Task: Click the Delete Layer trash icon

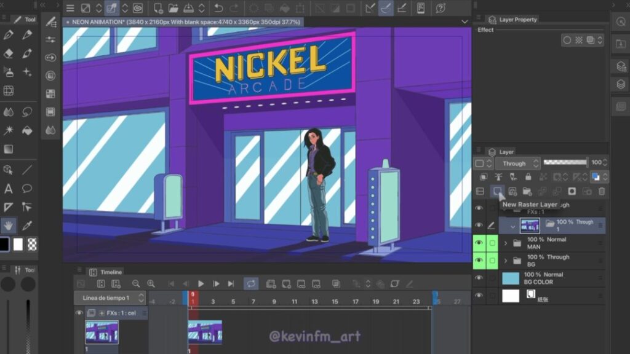Action: (x=601, y=191)
